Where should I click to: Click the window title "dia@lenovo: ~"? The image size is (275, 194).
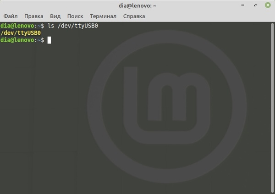tap(137, 5)
